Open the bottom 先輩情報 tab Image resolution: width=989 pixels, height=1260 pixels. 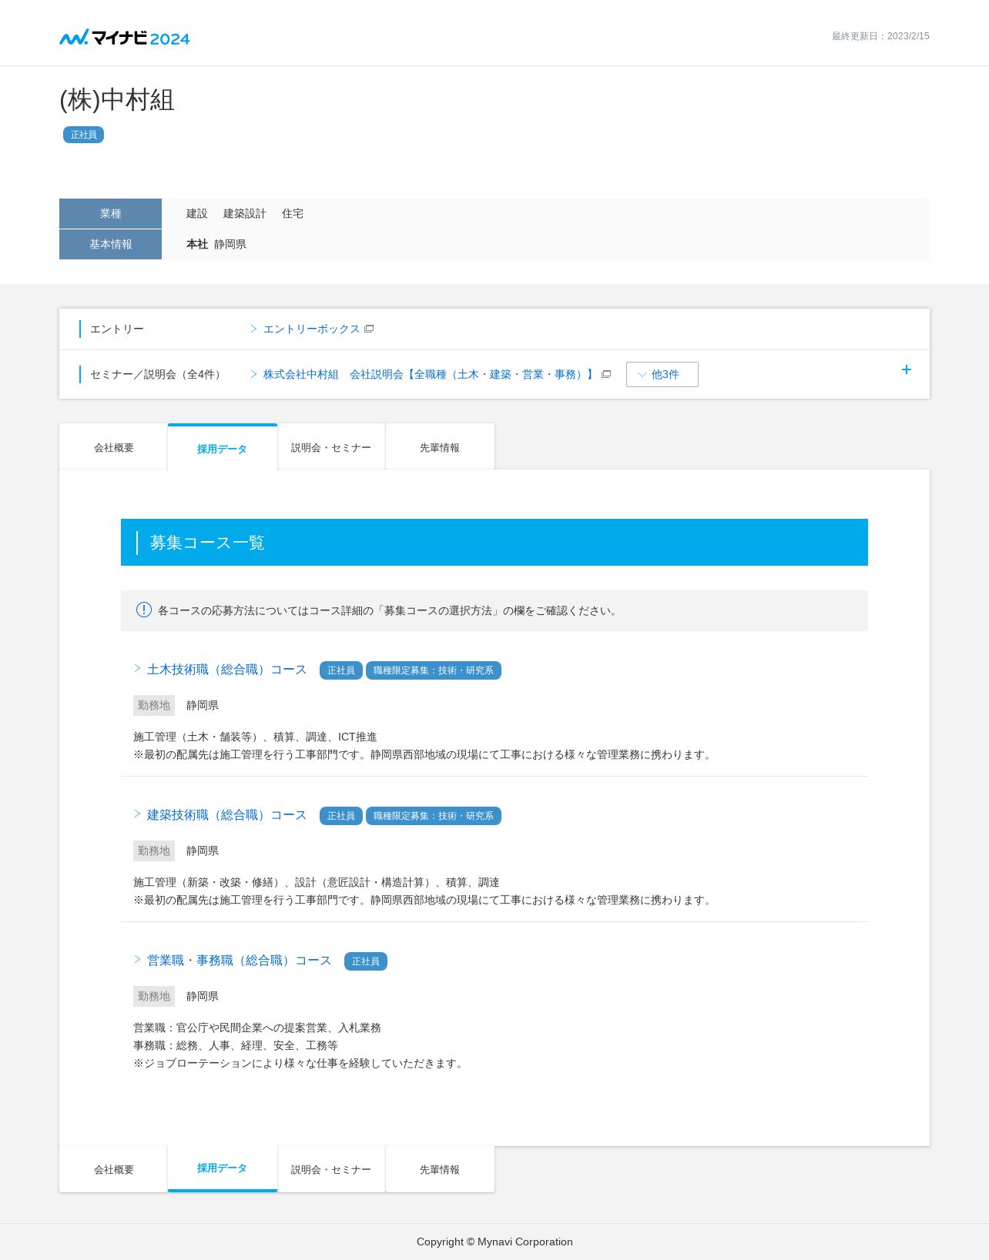pyautogui.click(x=440, y=1169)
